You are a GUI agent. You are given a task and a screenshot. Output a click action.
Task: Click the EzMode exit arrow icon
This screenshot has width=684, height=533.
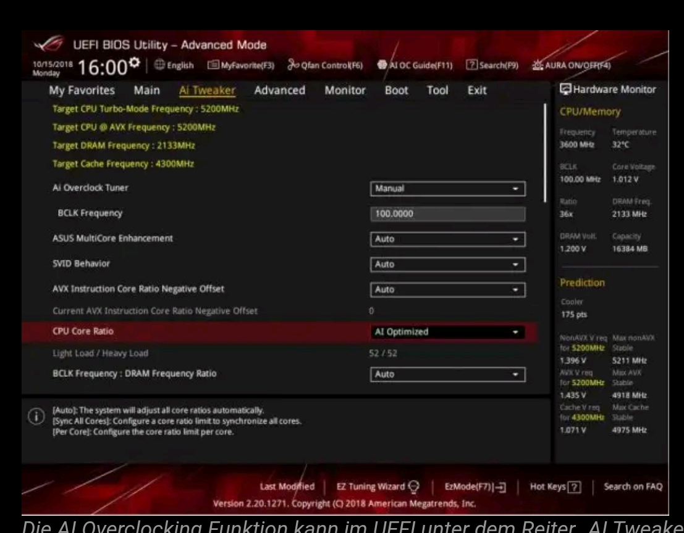(x=500, y=487)
